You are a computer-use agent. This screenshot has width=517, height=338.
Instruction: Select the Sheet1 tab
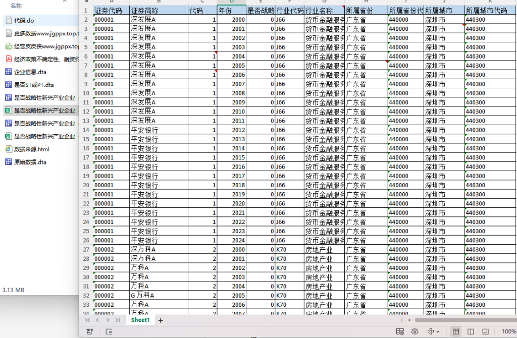point(140,320)
